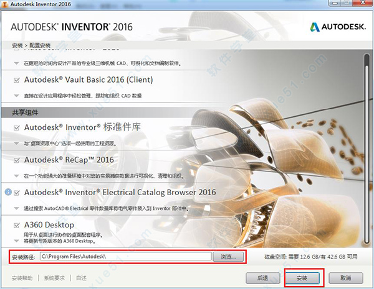Toggle Inventor Electrical Catalog Browser 2016 checkbox
The width and height of the screenshot is (374, 289).
coord(16,193)
